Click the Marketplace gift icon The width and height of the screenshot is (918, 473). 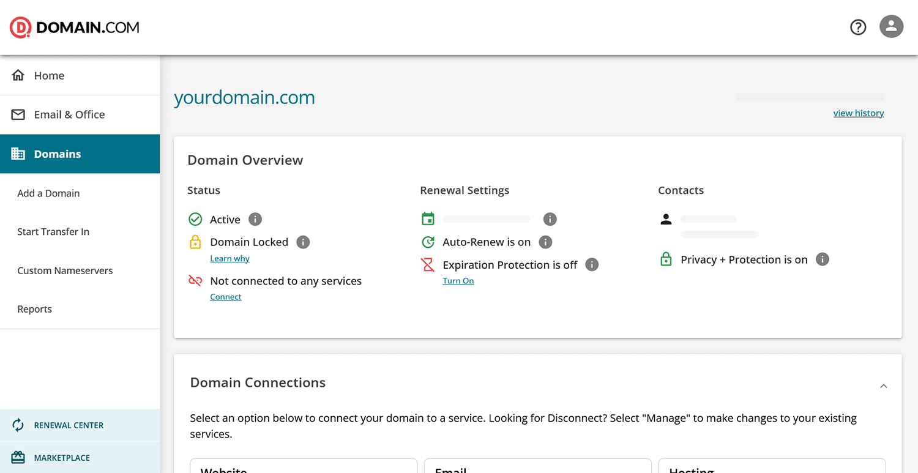(x=18, y=458)
